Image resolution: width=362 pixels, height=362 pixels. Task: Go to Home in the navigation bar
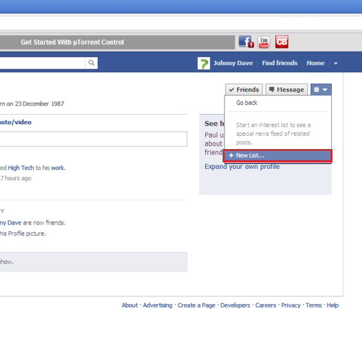[x=316, y=63]
